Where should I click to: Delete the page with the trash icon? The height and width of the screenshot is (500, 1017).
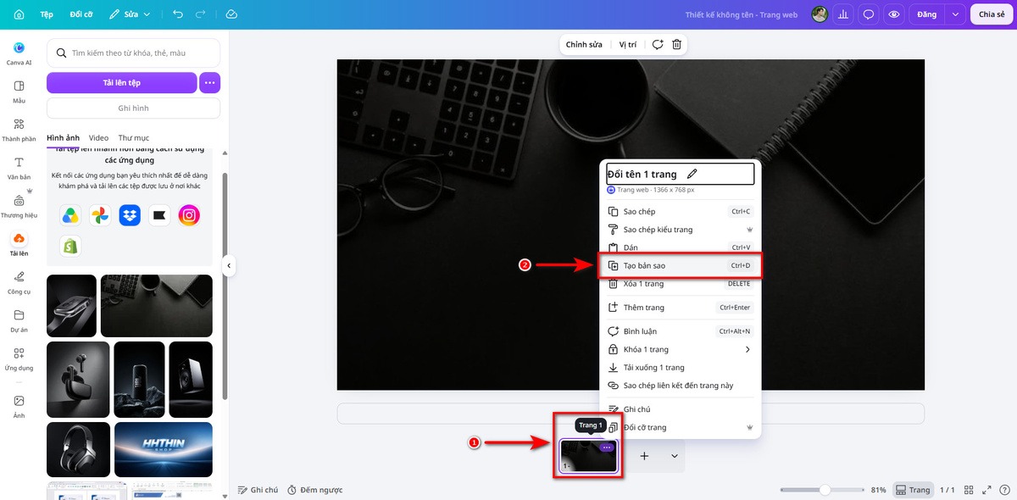pyautogui.click(x=676, y=44)
